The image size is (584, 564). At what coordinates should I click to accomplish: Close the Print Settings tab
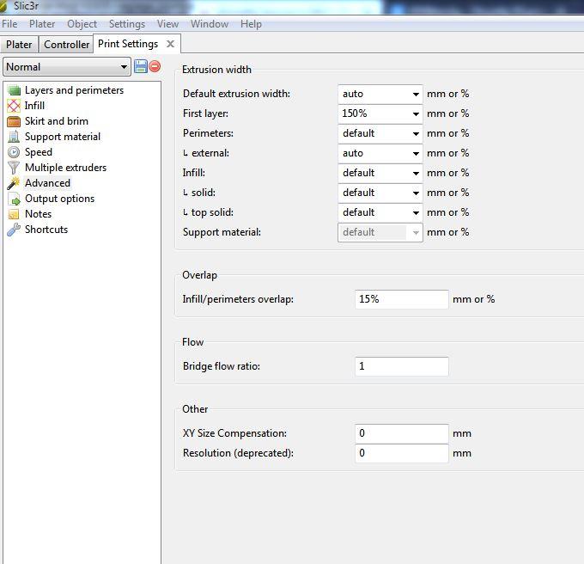coord(170,44)
